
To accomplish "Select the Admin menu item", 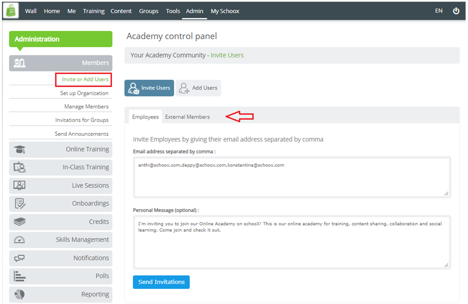I will tap(195, 11).
